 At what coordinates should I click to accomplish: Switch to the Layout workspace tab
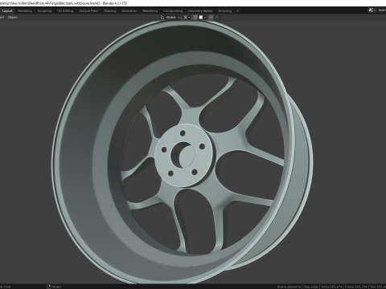coord(7,11)
